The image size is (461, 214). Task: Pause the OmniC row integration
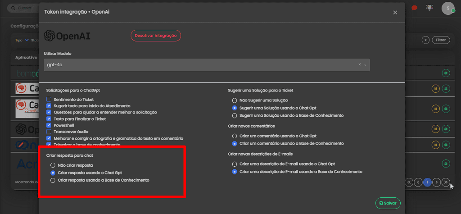(x=435, y=109)
